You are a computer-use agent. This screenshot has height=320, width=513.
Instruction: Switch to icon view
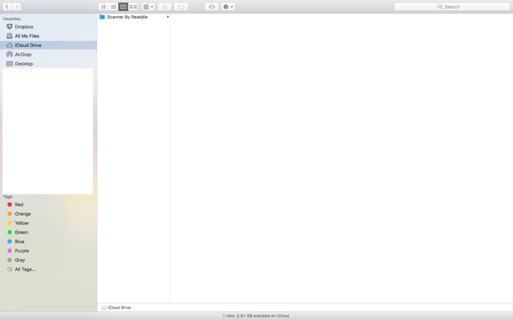click(x=104, y=7)
